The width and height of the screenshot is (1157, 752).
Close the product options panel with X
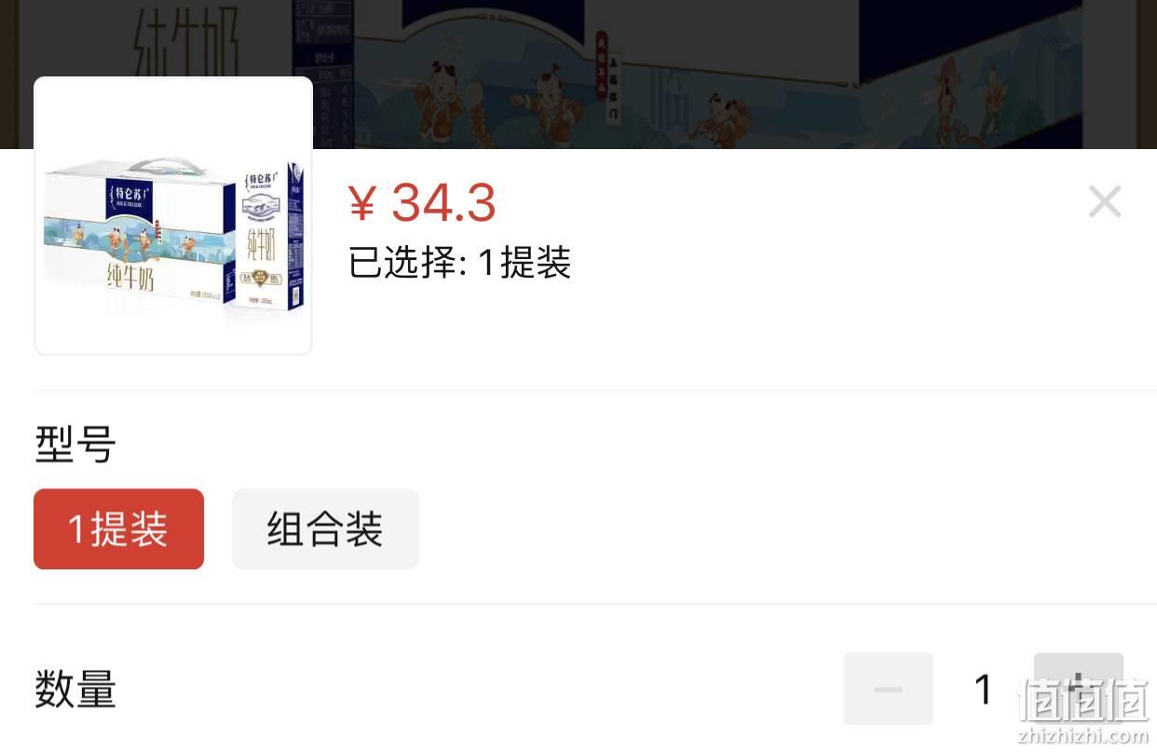pyautogui.click(x=1105, y=201)
